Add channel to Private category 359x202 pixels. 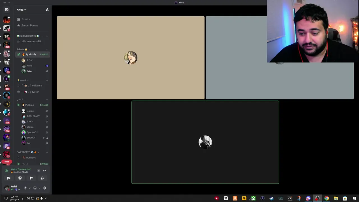pos(47,49)
